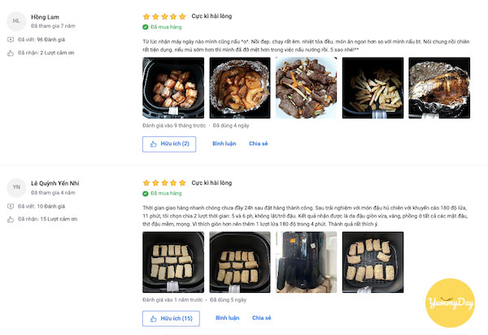
Task: Click the thumbs-up icon beside '2 Lượt cảm ơn'
Action: (x=11, y=53)
